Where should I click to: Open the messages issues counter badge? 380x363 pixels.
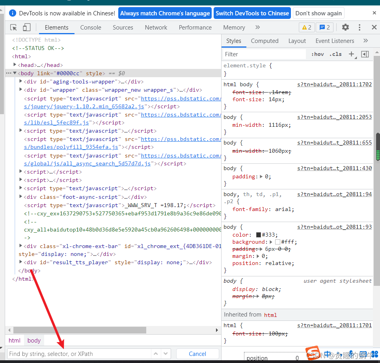(x=325, y=27)
